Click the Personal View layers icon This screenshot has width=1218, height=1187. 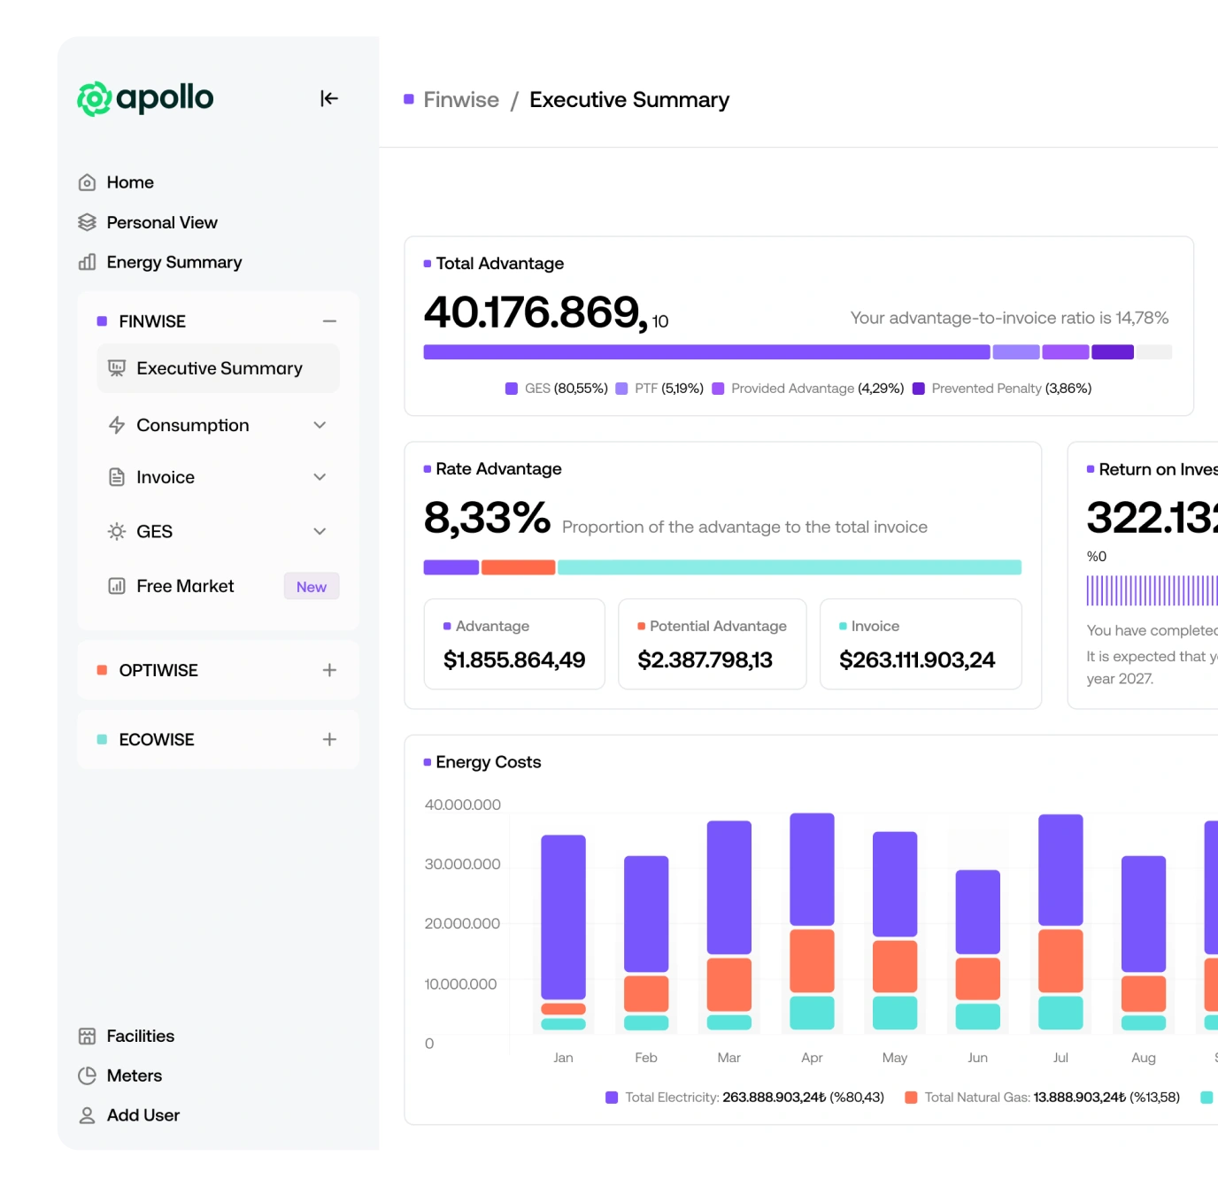click(x=87, y=222)
